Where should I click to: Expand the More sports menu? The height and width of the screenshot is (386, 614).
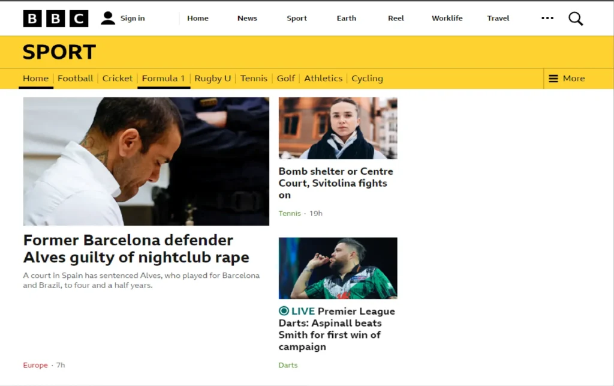(567, 79)
